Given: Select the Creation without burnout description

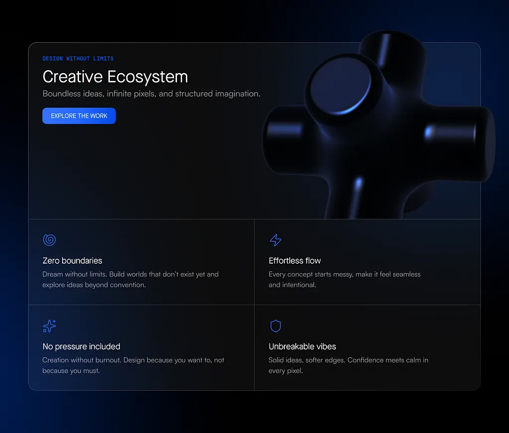Looking at the screenshot, I should click(133, 365).
